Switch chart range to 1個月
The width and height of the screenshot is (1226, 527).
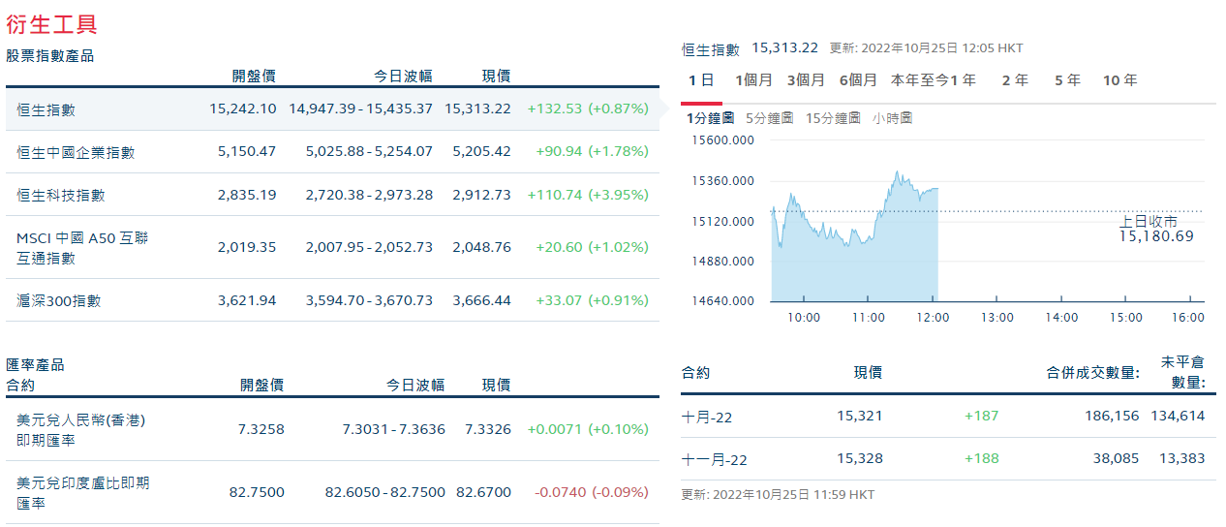pos(753,80)
